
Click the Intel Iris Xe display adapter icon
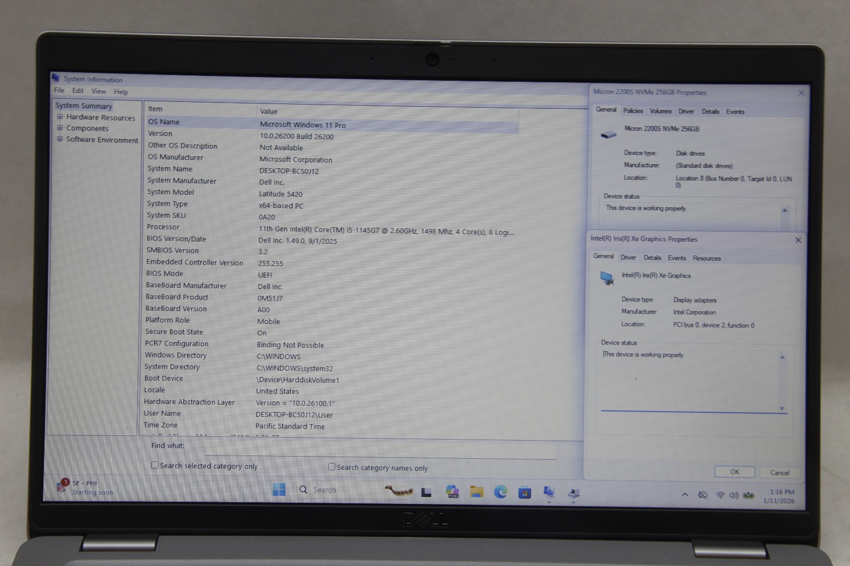click(x=606, y=278)
